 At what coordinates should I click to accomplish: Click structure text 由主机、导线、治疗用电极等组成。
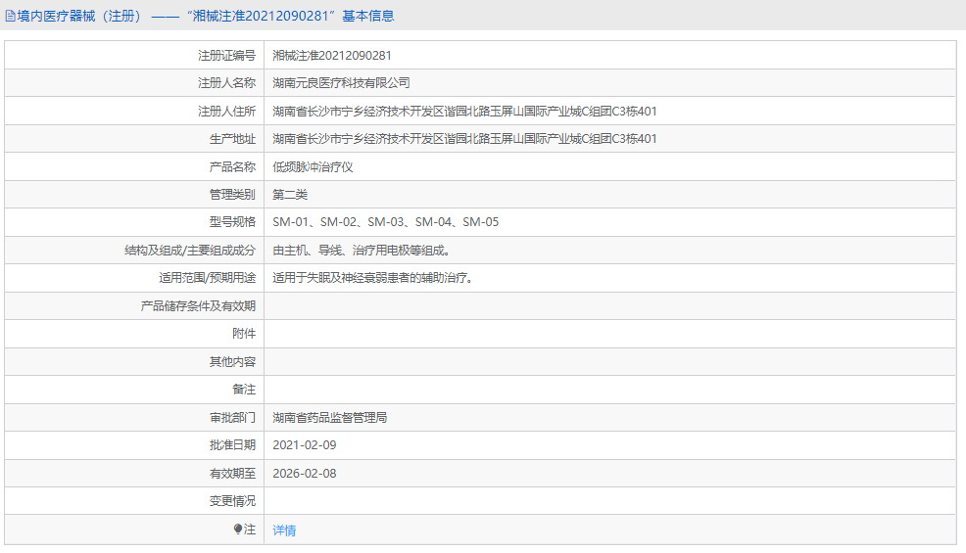362,251
